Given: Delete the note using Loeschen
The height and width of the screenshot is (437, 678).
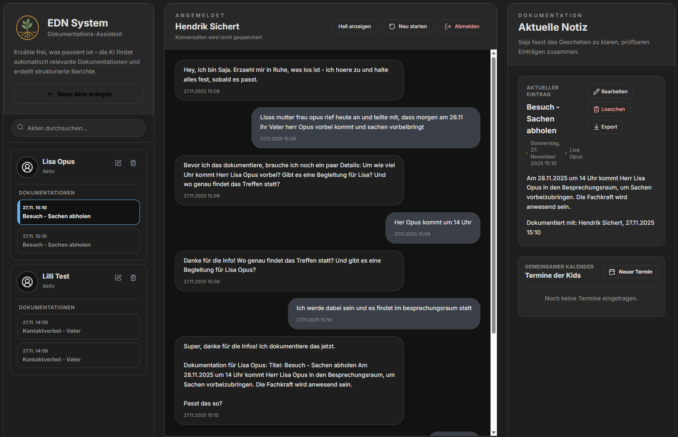Looking at the screenshot, I should 609,109.
